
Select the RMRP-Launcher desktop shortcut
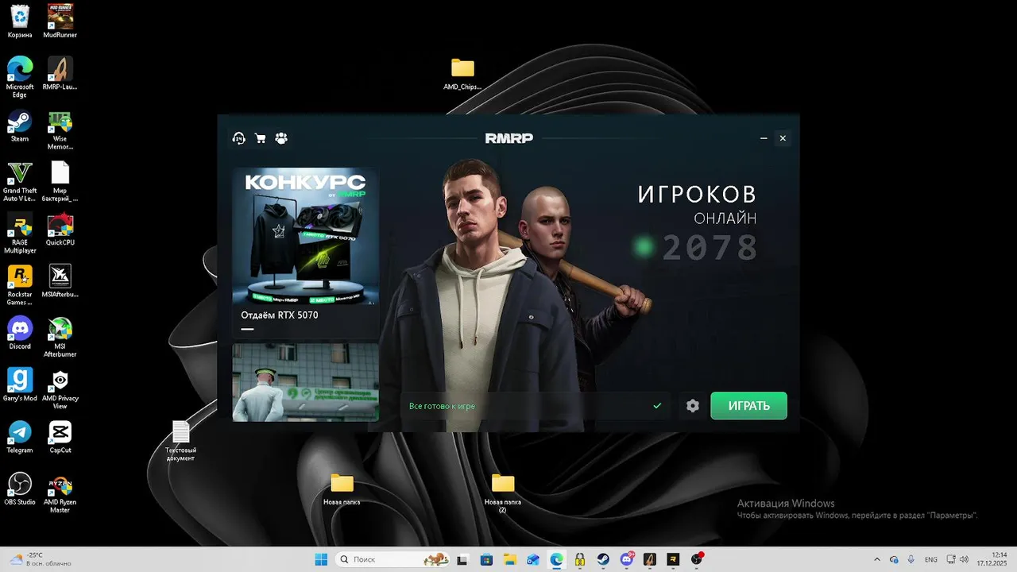pyautogui.click(x=60, y=73)
